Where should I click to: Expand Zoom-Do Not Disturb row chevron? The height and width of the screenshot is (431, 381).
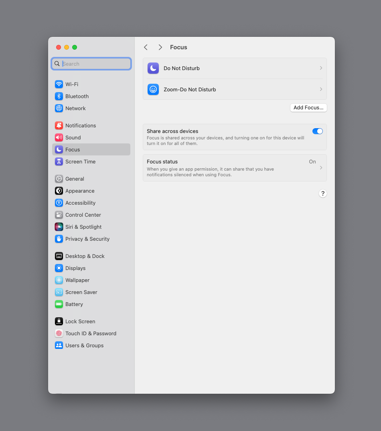coord(321,89)
